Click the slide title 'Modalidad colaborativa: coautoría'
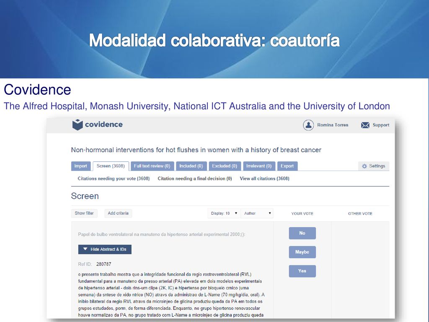The height and width of the screenshot is (322, 429). 214,41
